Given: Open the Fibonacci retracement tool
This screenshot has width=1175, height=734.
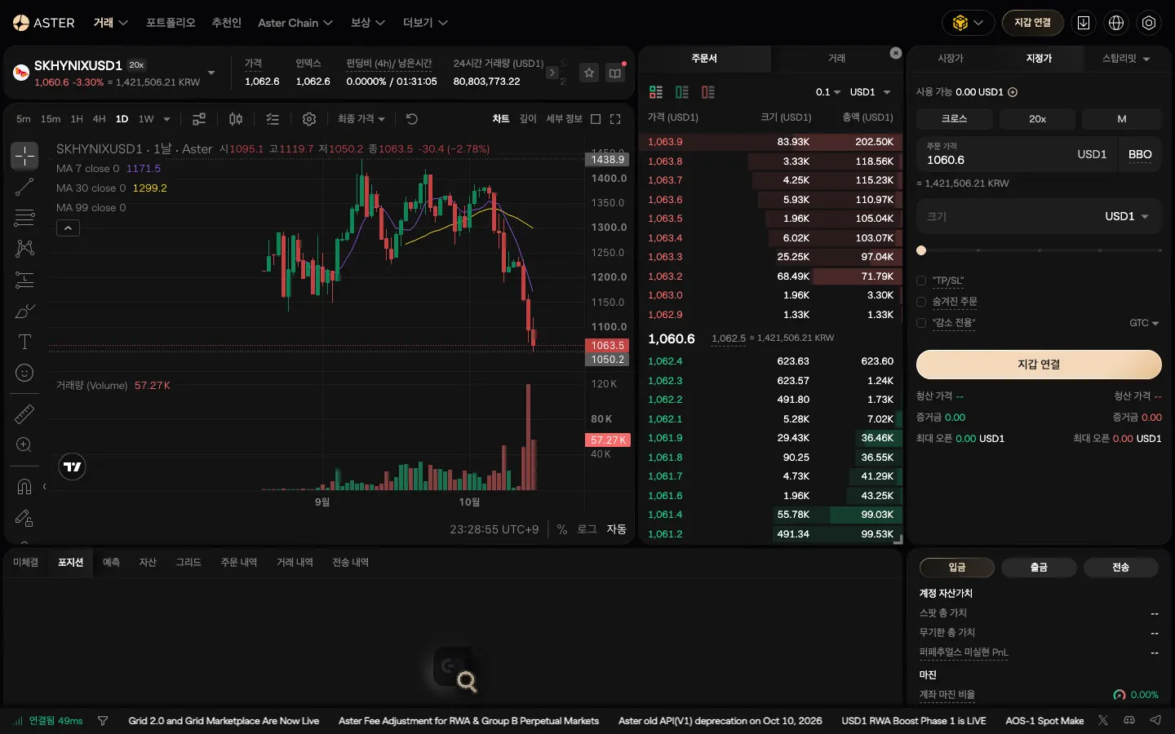Looking at the screenshot, I should coord(24,218).
